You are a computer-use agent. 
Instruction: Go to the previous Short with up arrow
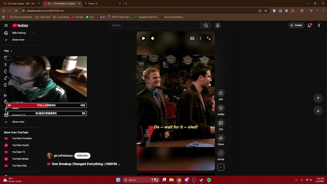(x=318, y=98)
